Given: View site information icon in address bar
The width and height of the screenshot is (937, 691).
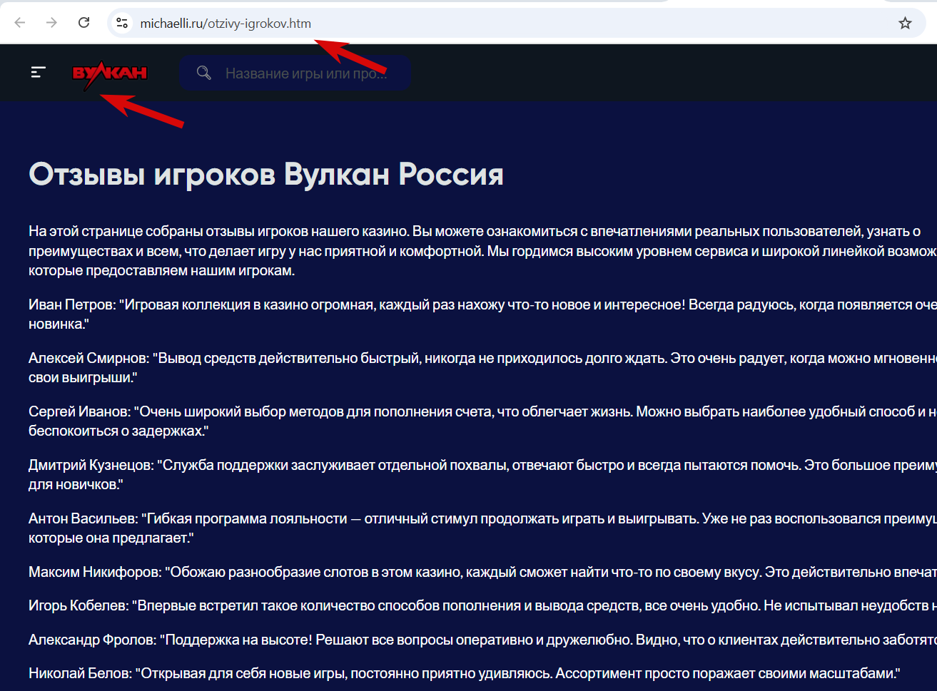Looking at the screenshot, I should [x=123, y=23].
